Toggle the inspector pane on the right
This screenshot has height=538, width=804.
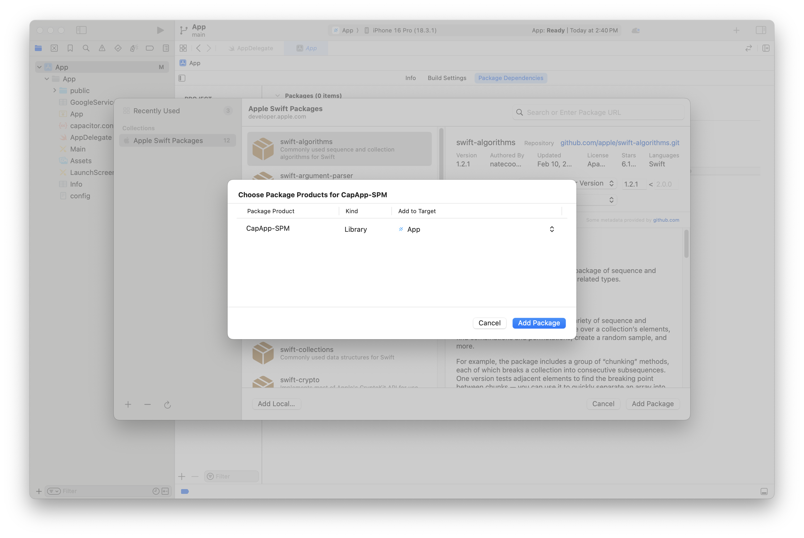click(x=761, y=30)
